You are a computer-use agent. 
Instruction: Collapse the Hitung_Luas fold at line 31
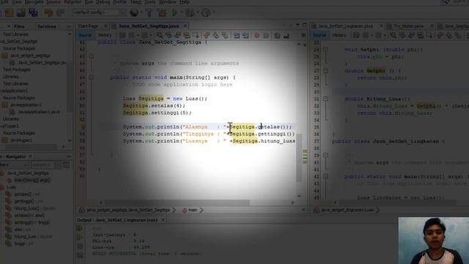point(325,99)
